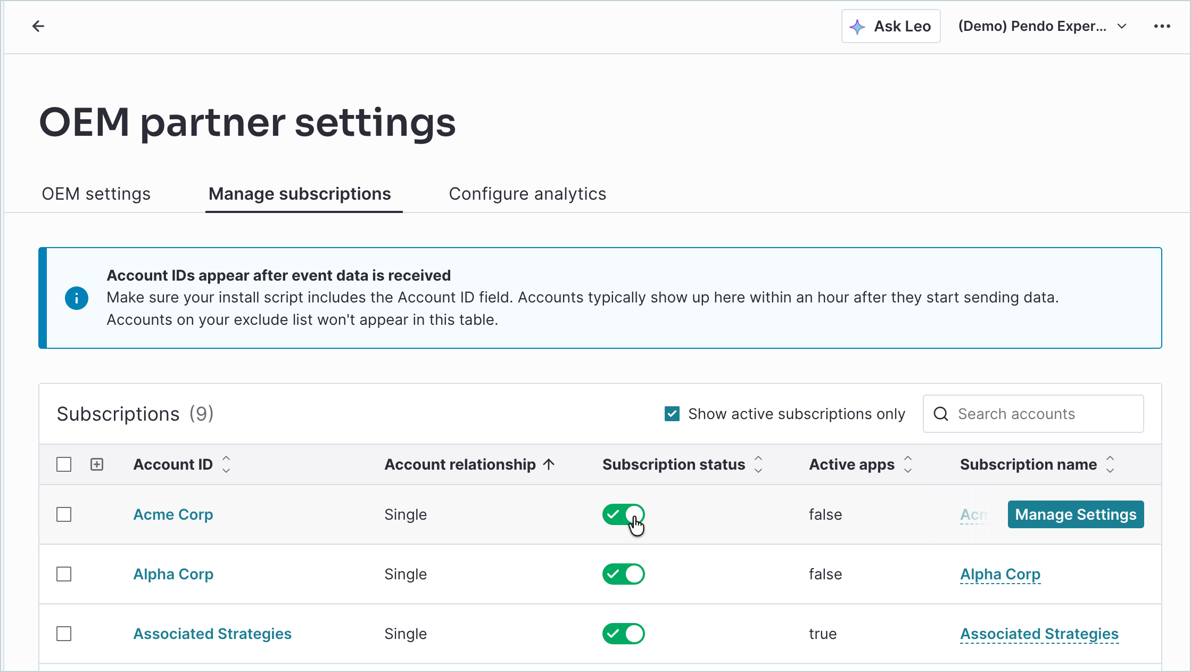This screenshot has width=1191, height=672.
Task: Toggle off Acme Corp subscription status
Action: (x=623, y=514)
